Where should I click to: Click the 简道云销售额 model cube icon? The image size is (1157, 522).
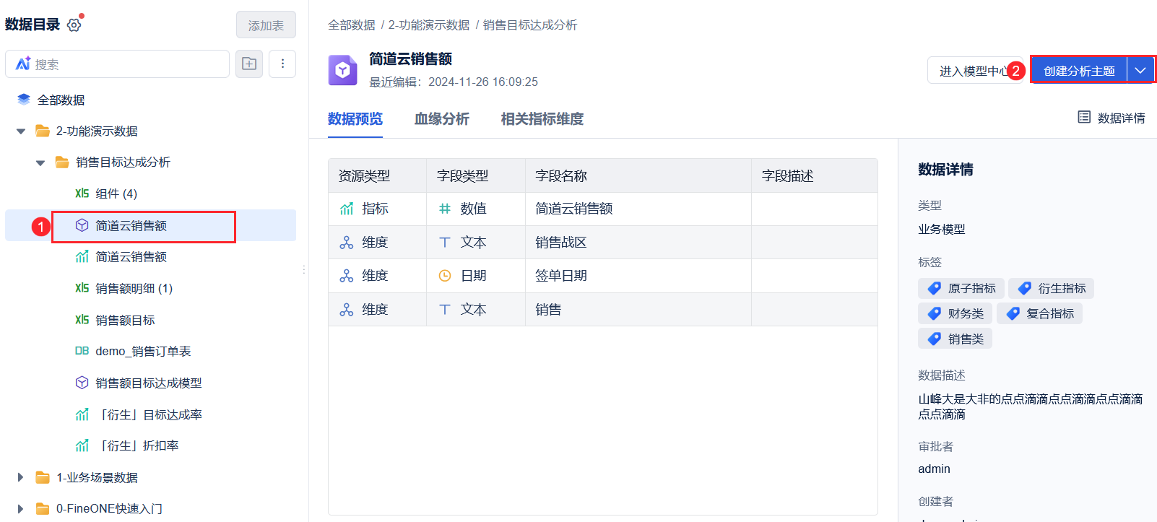(x=82, y=226)
